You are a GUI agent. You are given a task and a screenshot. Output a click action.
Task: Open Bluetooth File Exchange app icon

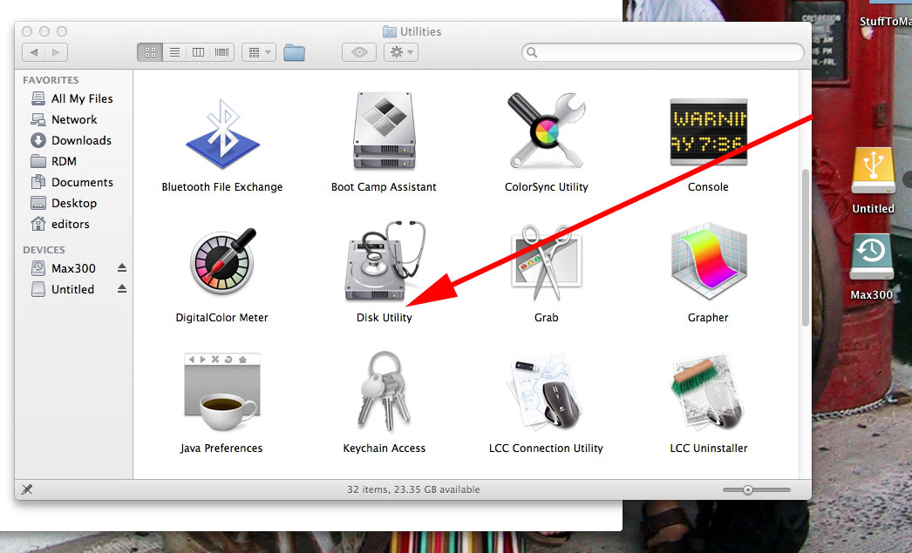pyautogui.click(x=222, y=134)
